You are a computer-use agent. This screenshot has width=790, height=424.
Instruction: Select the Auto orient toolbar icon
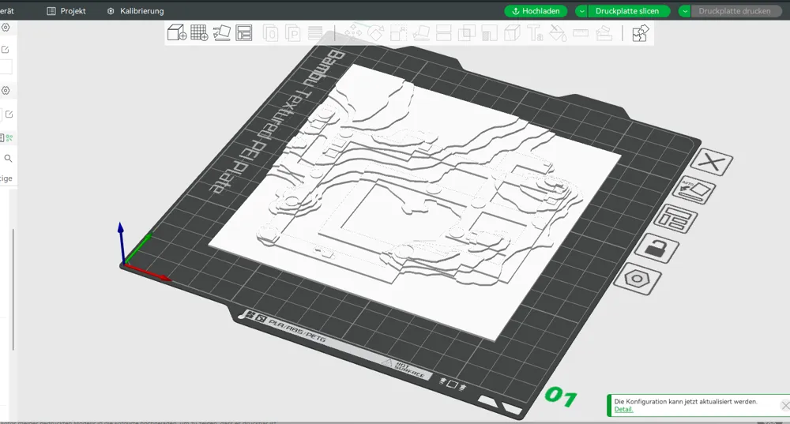coord(222,33)
